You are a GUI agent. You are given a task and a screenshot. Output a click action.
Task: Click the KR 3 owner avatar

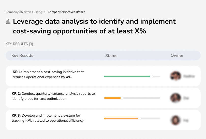point(175,120)
